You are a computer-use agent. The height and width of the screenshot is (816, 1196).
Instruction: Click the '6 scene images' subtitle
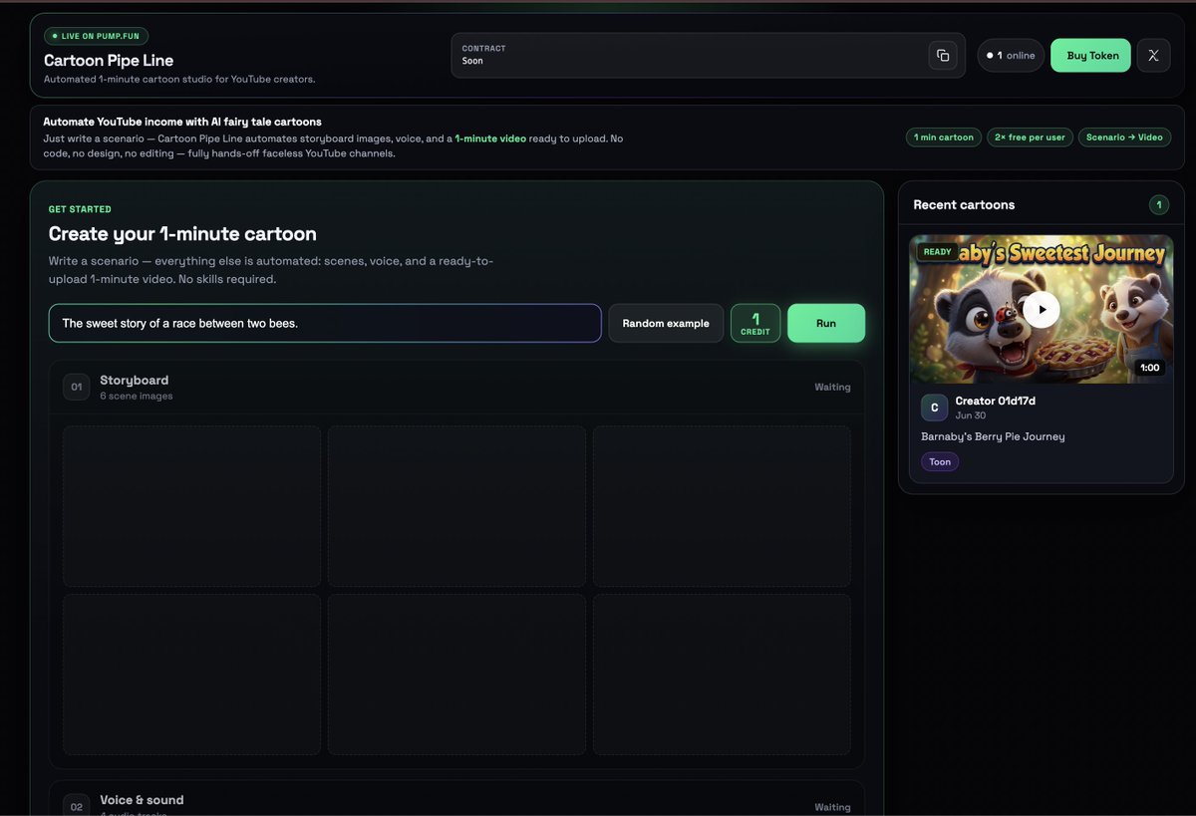point(137,397)
